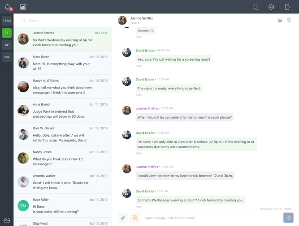Viewport: 299px width, 226px height.
Task: Click the Dale W. Galvez avatar photo
Action: pos(23,134)
